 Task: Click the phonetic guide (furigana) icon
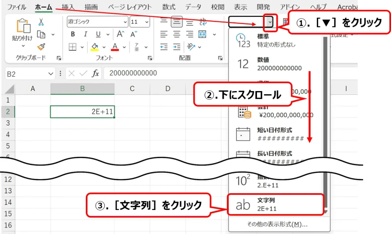point(137,46)
